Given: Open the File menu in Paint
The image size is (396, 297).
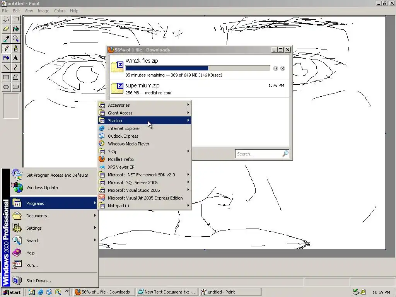Looking at the screenshot, I should click(x=5, y=11).
